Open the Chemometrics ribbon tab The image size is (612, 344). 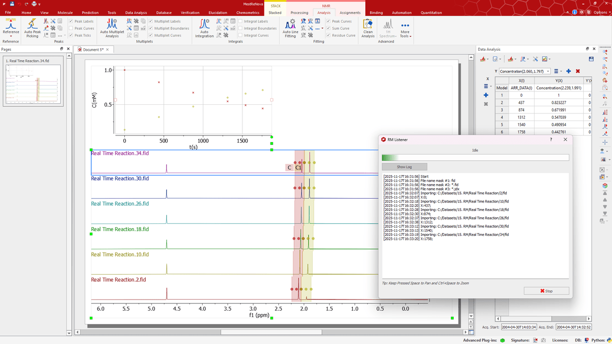point(248,13)
